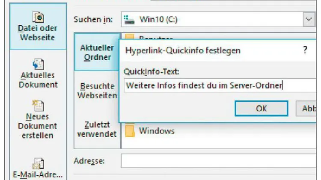The image size is (321, 180).
Task: Open the Neues Dokument erstellen icon
Action: (x=38, y=105)
